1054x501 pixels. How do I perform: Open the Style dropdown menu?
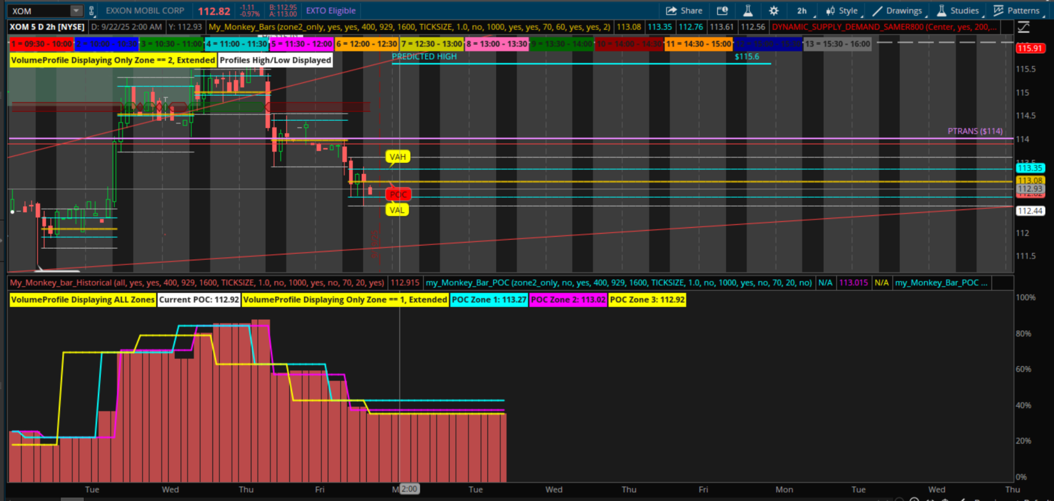click(842, 11)
